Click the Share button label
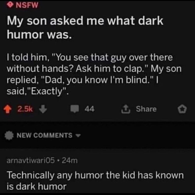This screenshot has width=195, height=195. pyautogui.click(x=146, y=109)
